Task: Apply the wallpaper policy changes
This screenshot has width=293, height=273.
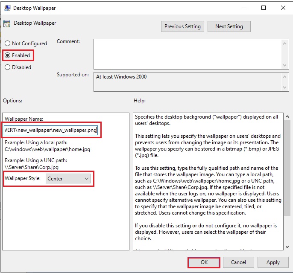Action: pyautogui.click(x=273, y=262)
